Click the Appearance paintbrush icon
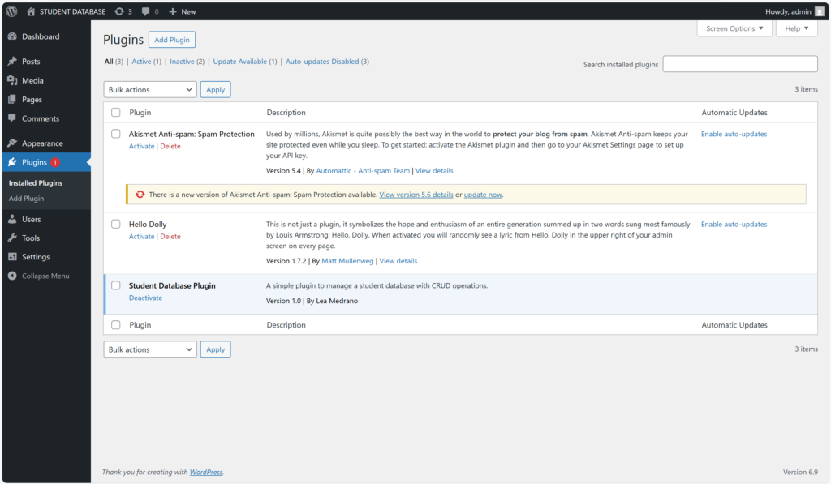 (12, 143)
